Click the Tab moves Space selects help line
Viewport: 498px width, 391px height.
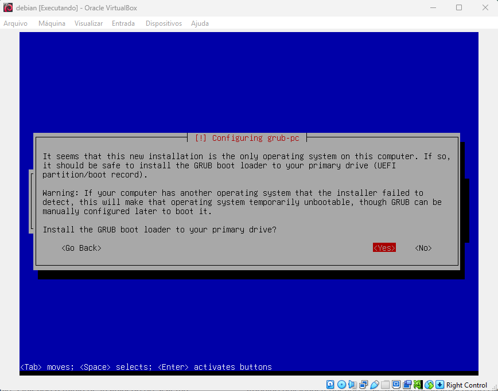pos(146,367)
